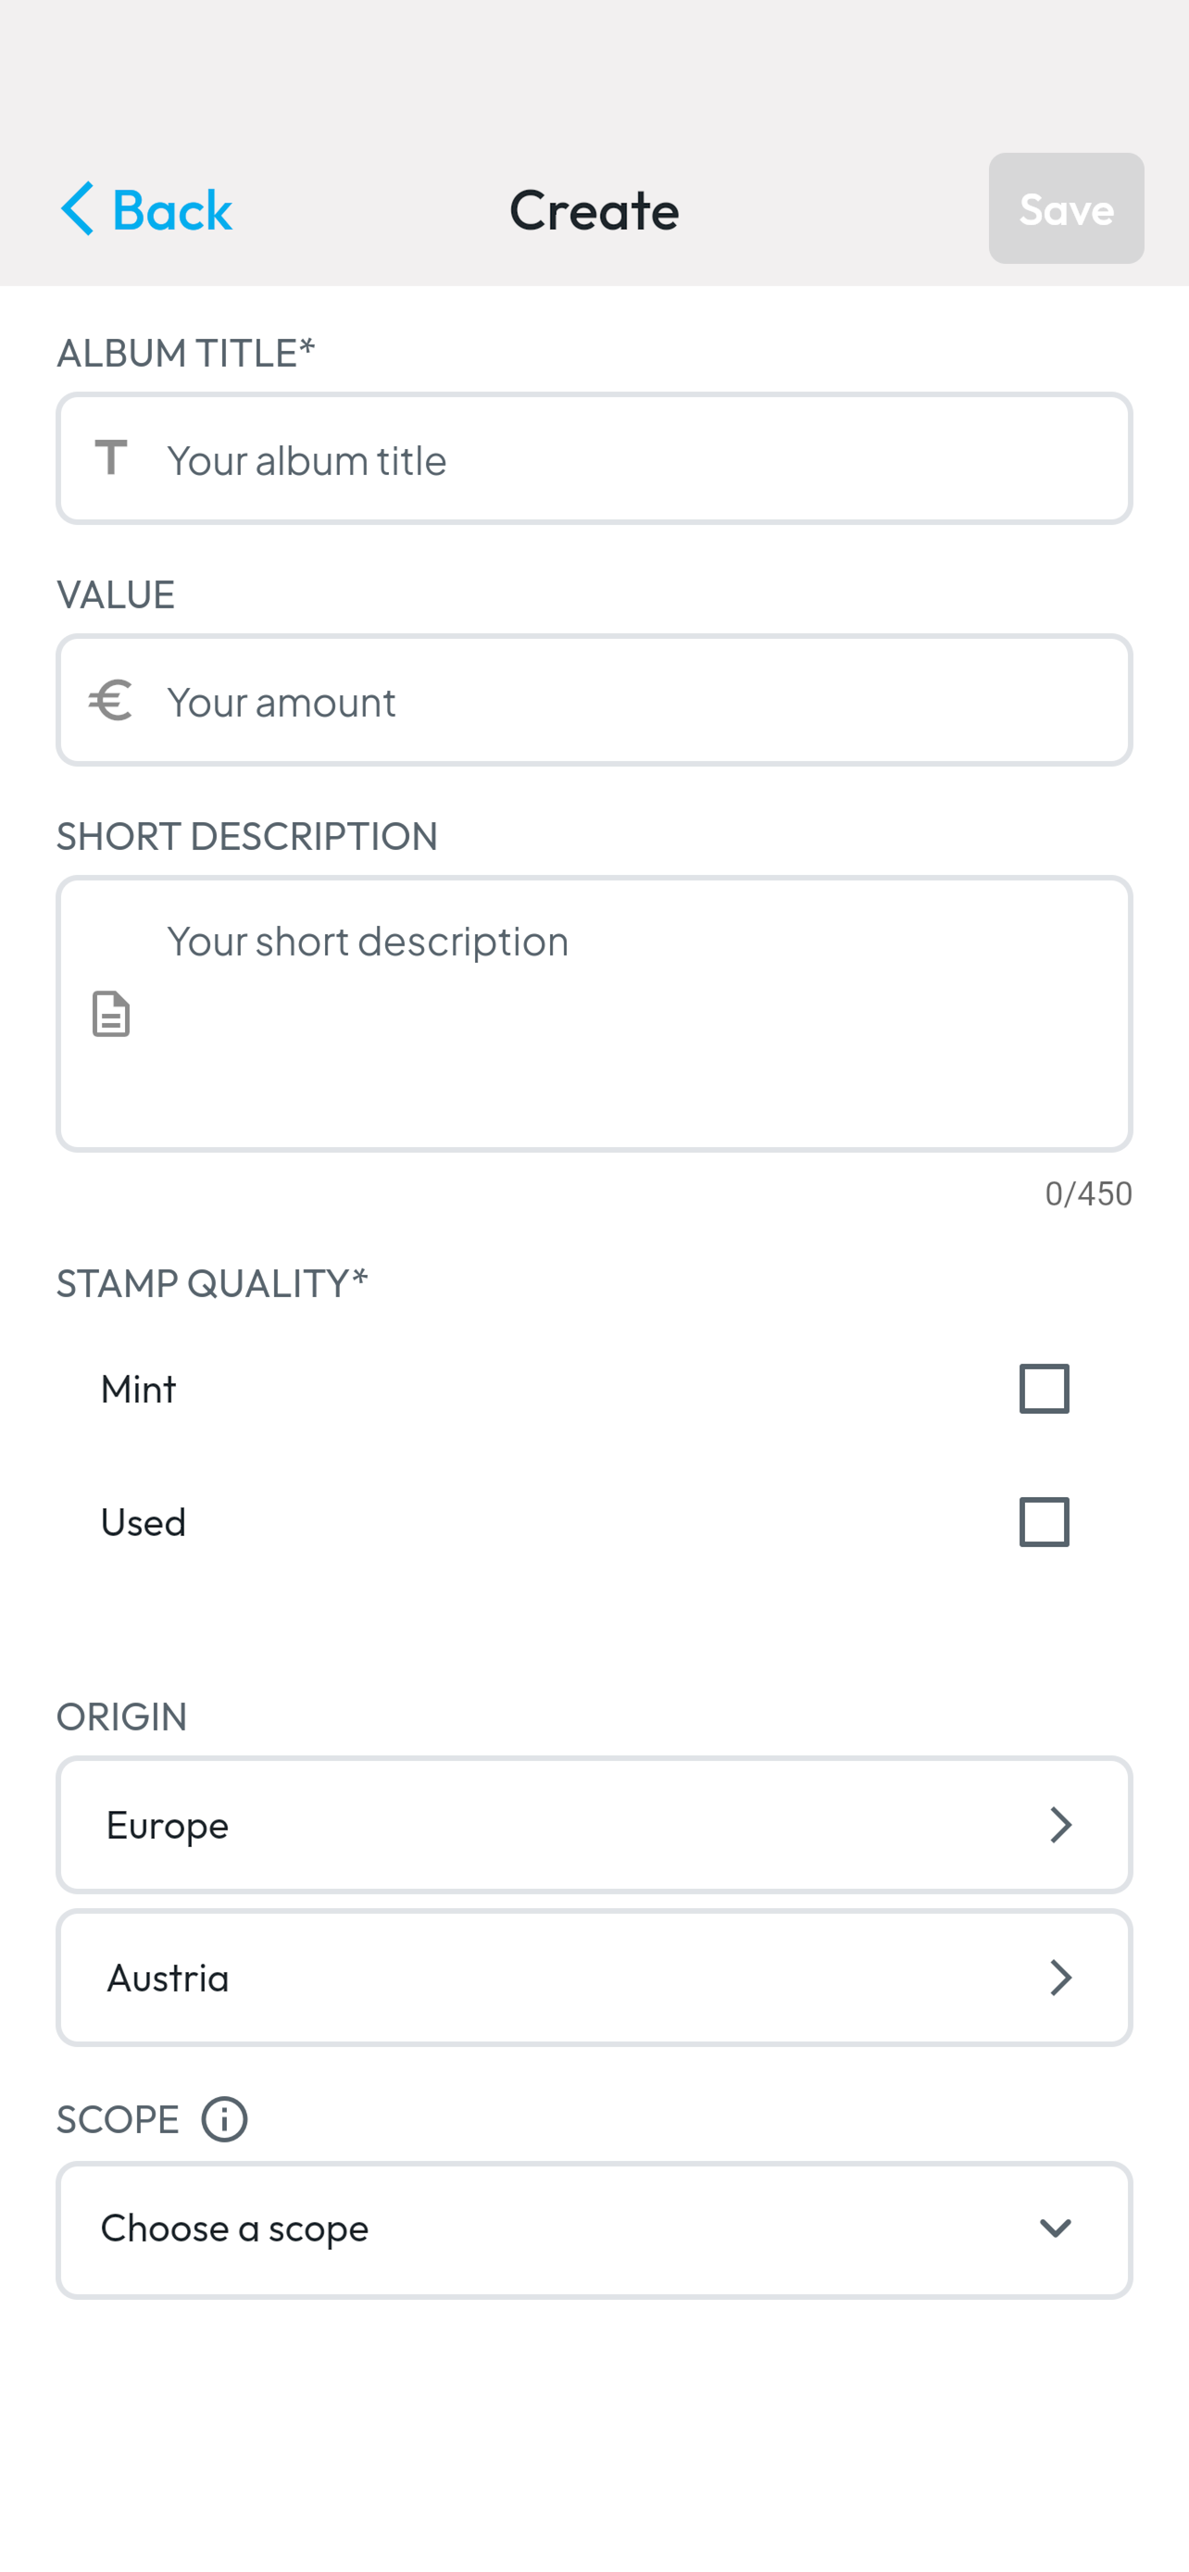Click the euro currency icon
Image resolution: width=1189 pixels, height=2572 pixels.
[110, 700]
